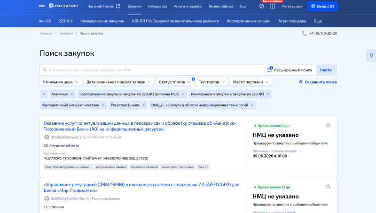The width and height of the screenshot is (376, 213).
Task: Remove Корпоративный интернет-магазин filter chip
Action: tap(103, 105)
